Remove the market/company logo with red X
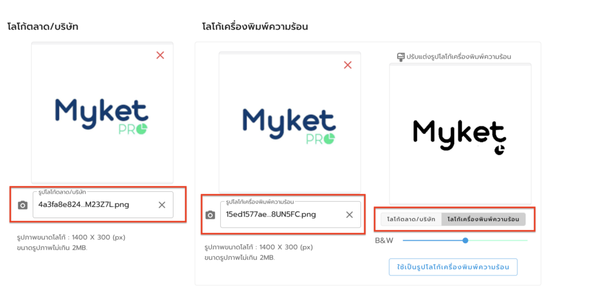The image size is (598, 293). pyautogui.click(x=160, y=56)
